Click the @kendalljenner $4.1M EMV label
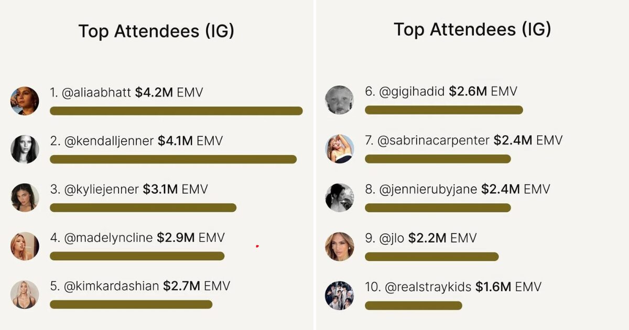The height and width of the screenshot is (330, 629). (136, 141)
